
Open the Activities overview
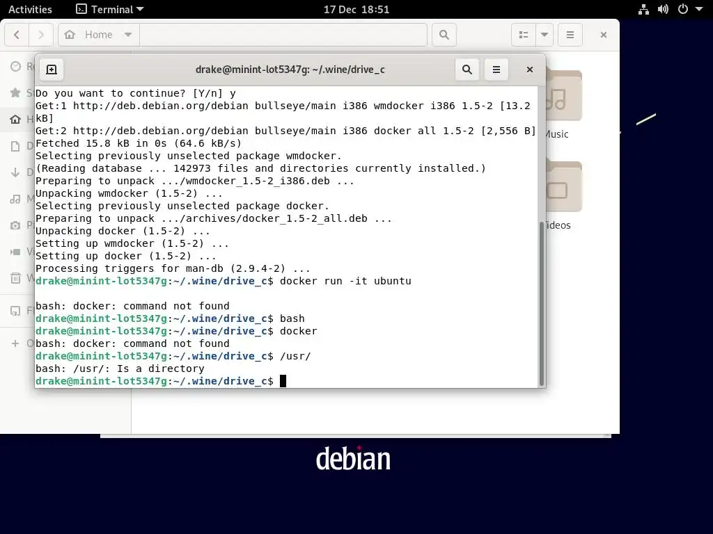30,10
